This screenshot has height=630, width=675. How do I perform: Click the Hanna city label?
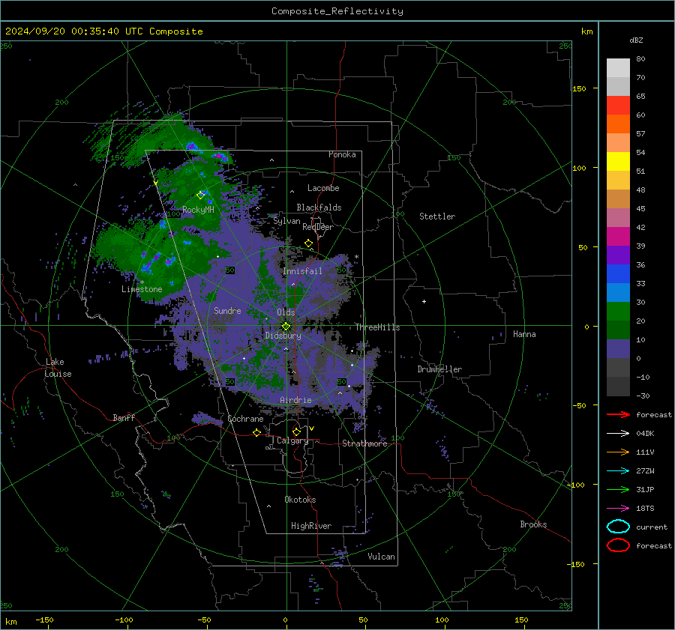coord(524,334)
